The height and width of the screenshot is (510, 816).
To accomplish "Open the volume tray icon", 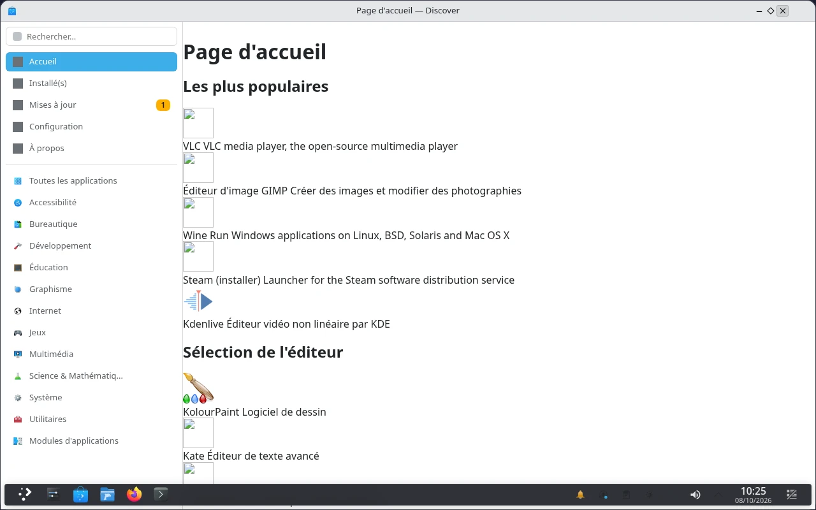I will [696, 495].
